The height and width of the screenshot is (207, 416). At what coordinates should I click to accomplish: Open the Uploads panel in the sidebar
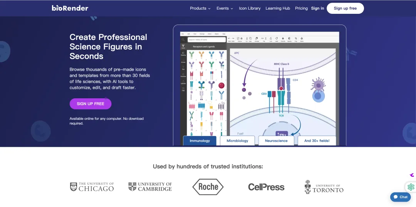click(183, 82)
